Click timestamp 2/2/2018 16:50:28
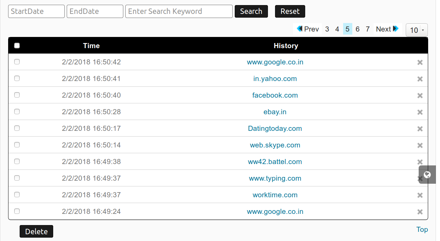This screenshot has width=440, height=241. pyautogui.click(x=91, y=112)
